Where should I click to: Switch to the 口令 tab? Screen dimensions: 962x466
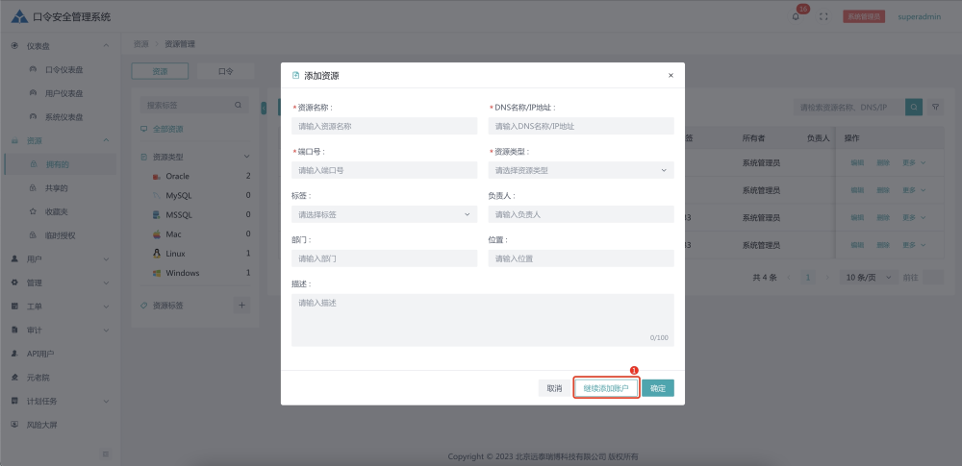tap(225, 71)
